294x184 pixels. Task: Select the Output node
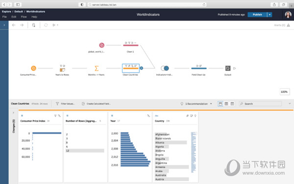pos(228,69)
